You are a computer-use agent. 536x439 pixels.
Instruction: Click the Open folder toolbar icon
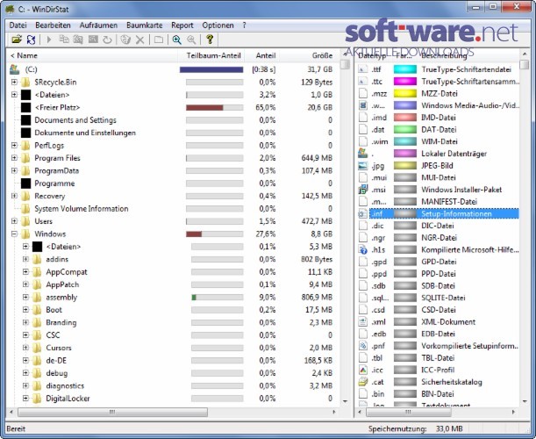[17, 40]
